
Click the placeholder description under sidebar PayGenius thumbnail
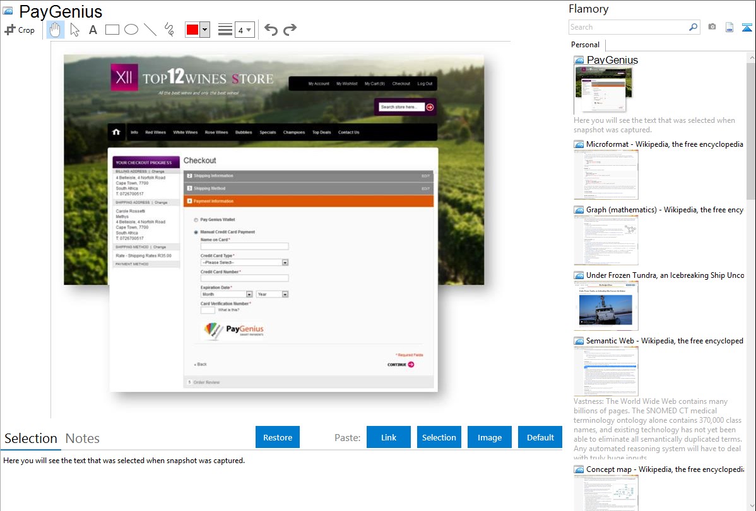point(654,125)
